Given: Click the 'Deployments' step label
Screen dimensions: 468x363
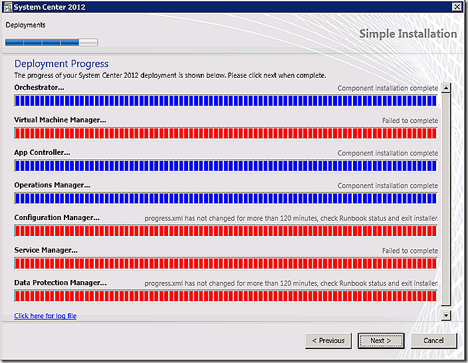Looking at the screenshot, I should tap(25, 25).
